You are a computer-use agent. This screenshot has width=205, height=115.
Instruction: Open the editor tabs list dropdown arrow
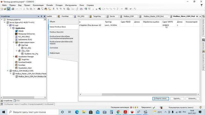200,16
